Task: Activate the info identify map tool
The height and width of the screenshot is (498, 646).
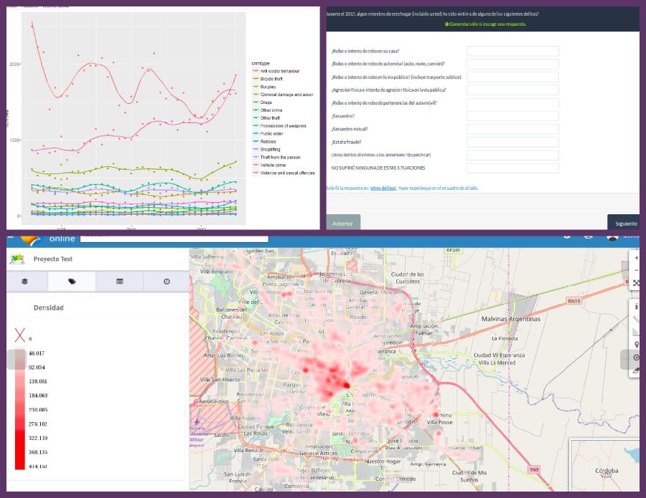Action: point(636,307)
